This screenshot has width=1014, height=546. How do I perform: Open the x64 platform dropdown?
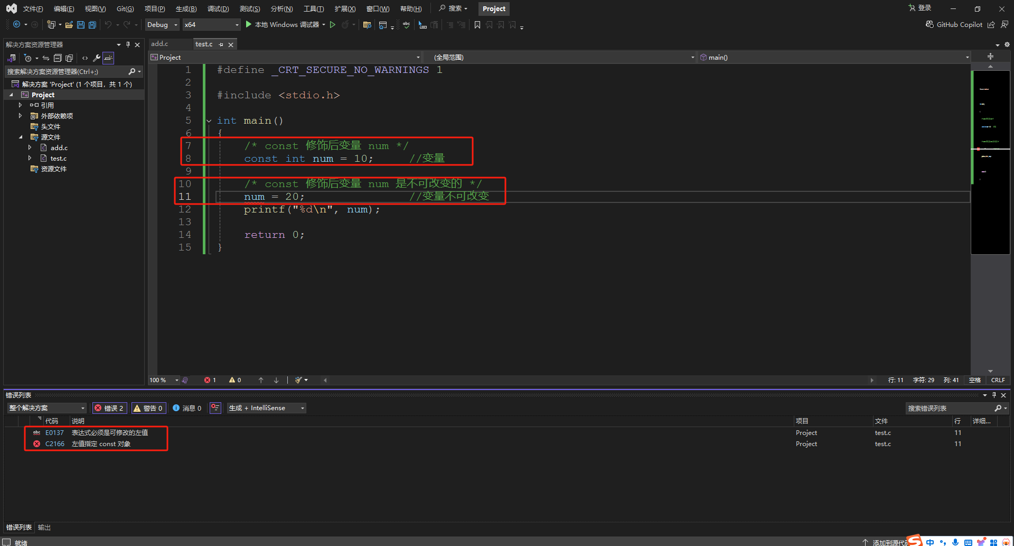click(211, 25)
